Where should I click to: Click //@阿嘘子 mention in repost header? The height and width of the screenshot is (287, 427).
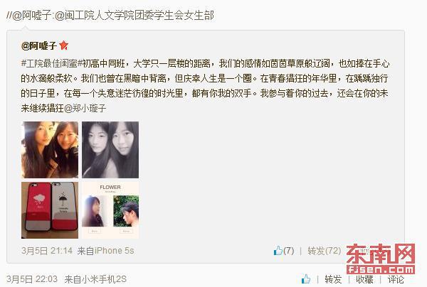tap(28, 16)
